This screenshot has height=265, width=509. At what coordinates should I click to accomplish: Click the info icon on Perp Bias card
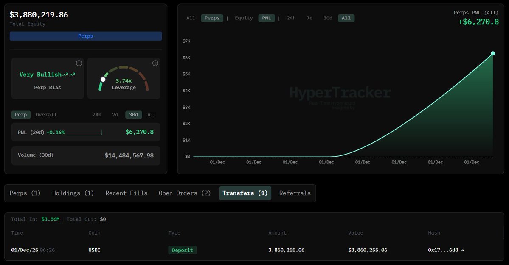click(79, 63)
